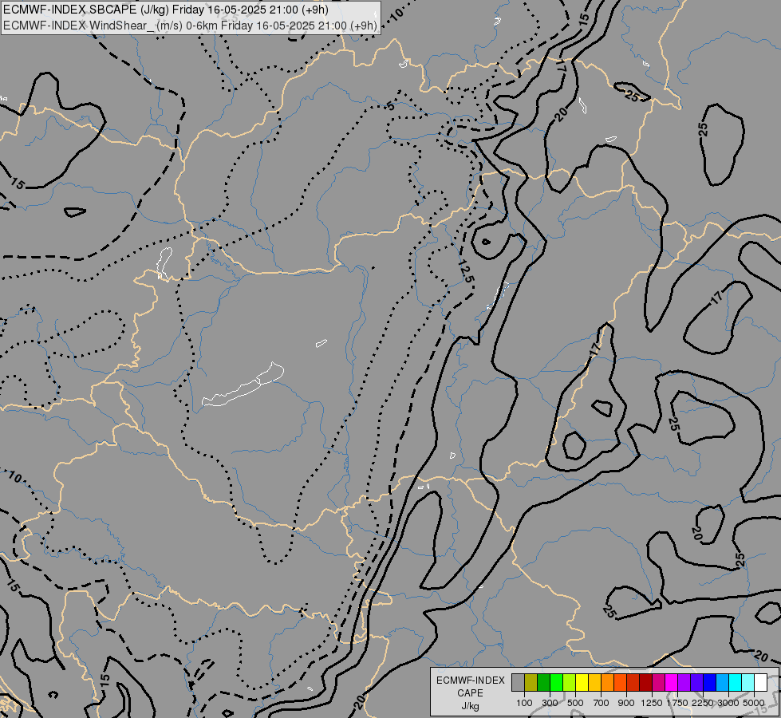Select the dark red swatch left of 1250 tick
Screen dimensions: 781x718
[x=645, y=683]
